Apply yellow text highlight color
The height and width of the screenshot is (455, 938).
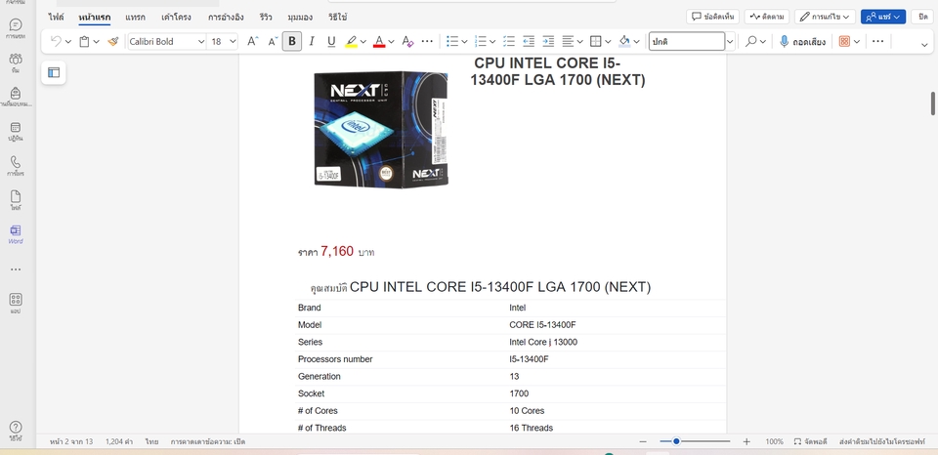[x=351, y=41]
